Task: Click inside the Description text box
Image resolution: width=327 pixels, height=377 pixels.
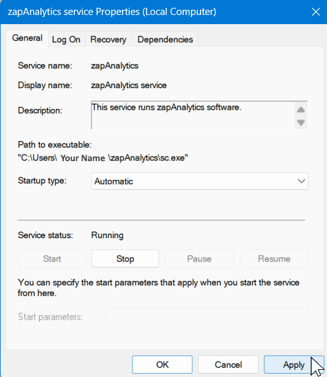Action: (193, 115)
